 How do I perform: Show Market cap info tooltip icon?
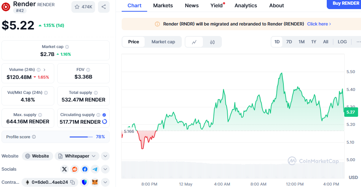(67, 47)
